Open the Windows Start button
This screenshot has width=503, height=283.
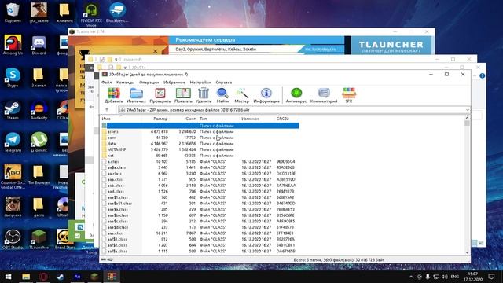click(x=8, y=277)
